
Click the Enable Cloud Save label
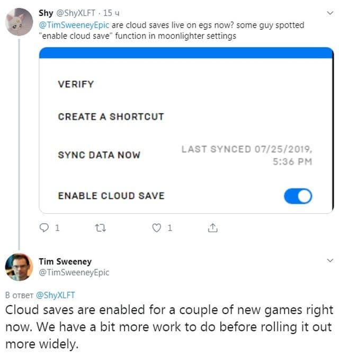(111, 196)
